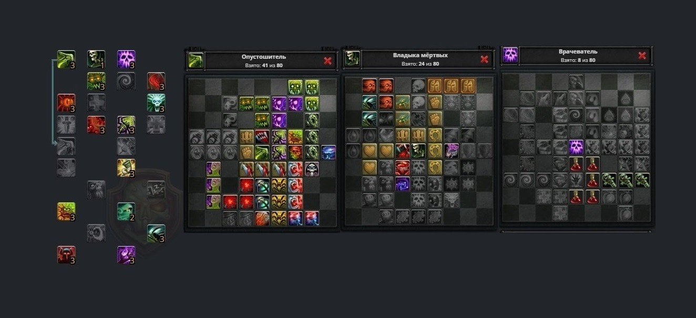Click the grey wolf head talent icon
The image size is (696, 318).
point(452,200)
